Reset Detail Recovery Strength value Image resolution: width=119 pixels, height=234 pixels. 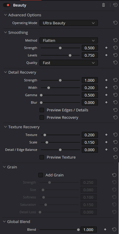(115, 80)
